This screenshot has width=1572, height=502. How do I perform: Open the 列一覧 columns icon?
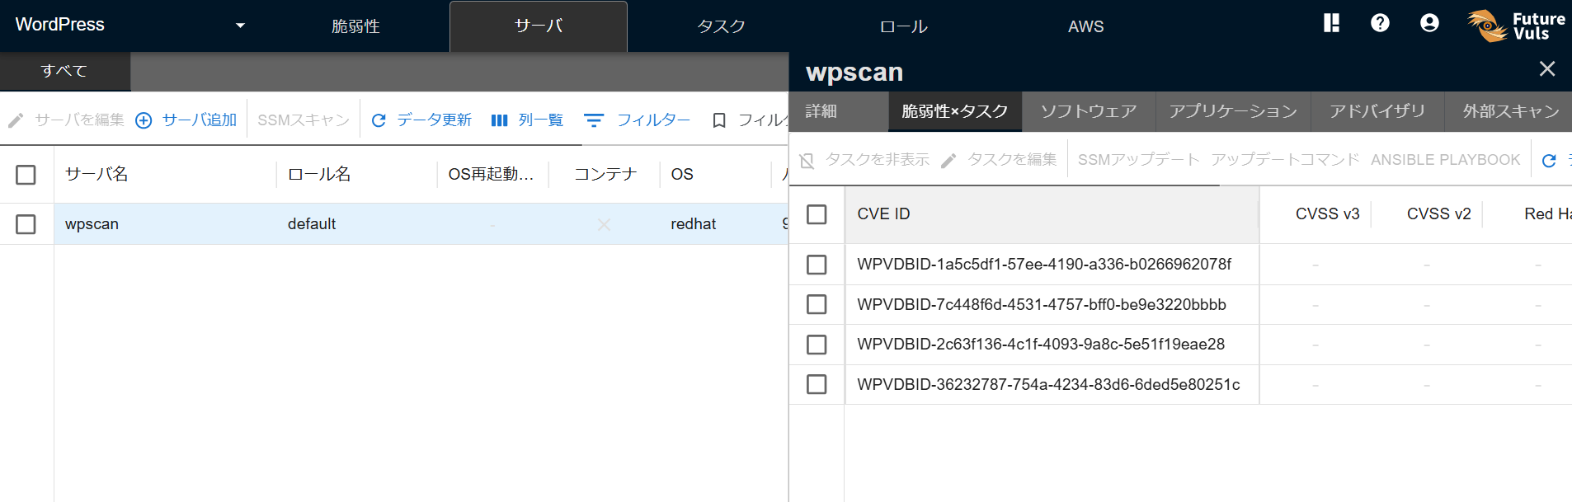tap(499, 120)
